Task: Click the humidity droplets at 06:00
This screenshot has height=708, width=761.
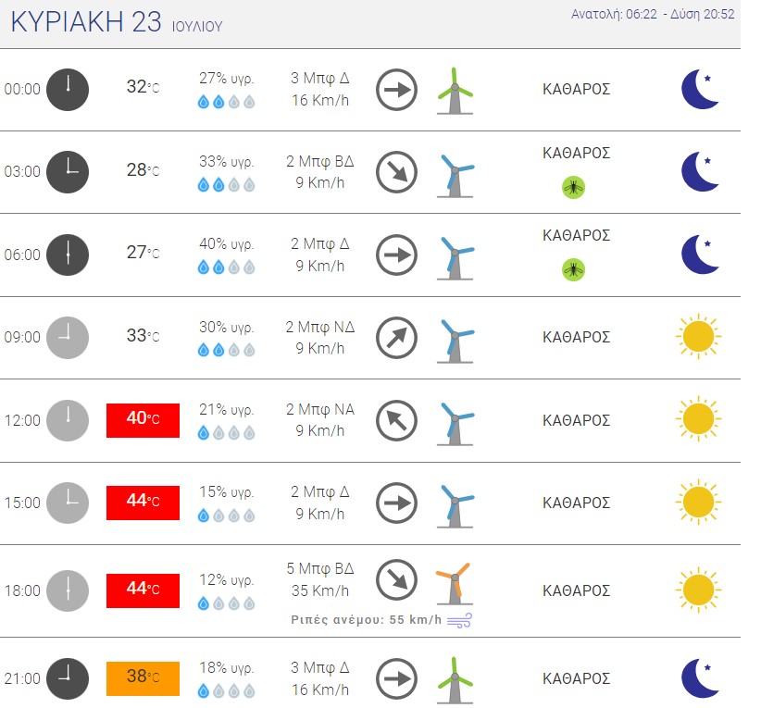Action: click(x=226, y=267)
